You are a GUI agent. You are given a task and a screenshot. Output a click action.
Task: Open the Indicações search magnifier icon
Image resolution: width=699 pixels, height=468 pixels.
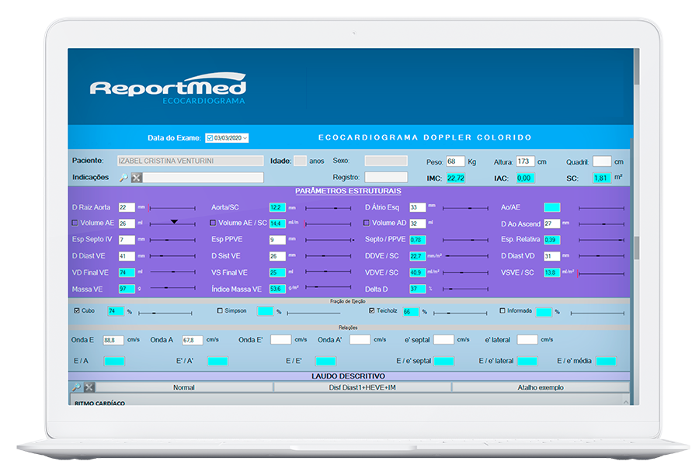point(123,178)
